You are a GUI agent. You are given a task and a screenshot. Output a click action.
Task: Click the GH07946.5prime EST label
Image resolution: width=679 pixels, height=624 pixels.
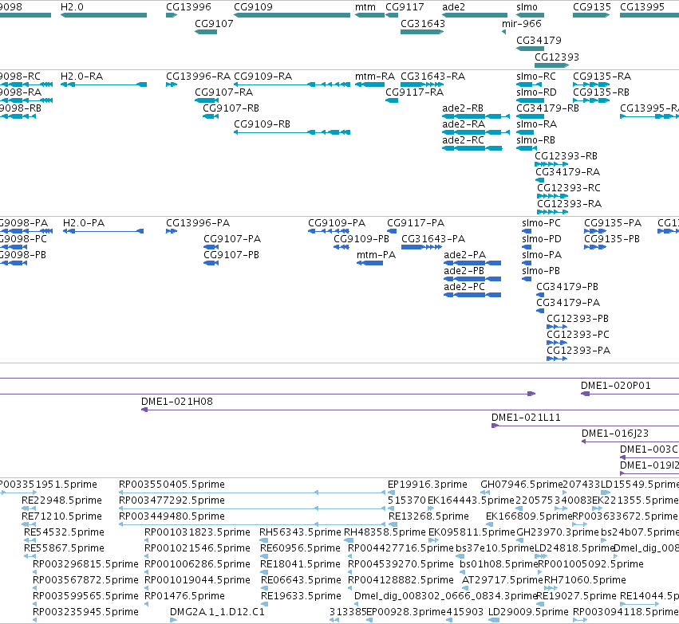pos(521,485)
